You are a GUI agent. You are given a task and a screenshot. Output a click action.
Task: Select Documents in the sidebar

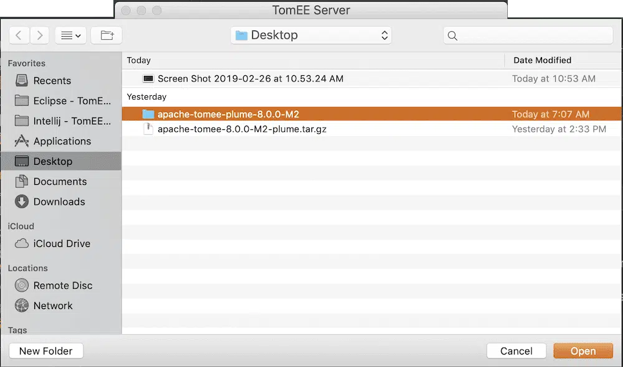click(x=60, y=182)
